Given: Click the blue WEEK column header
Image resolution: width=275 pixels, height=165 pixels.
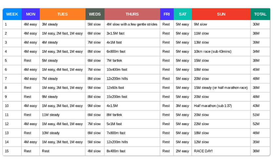Looking at the screenshot, I should (12, 14).
